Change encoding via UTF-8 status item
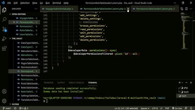This screenshot has height=110, width=195. 155,108
